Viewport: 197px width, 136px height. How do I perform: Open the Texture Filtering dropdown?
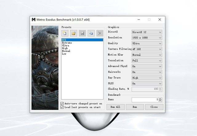click(147, 49)
